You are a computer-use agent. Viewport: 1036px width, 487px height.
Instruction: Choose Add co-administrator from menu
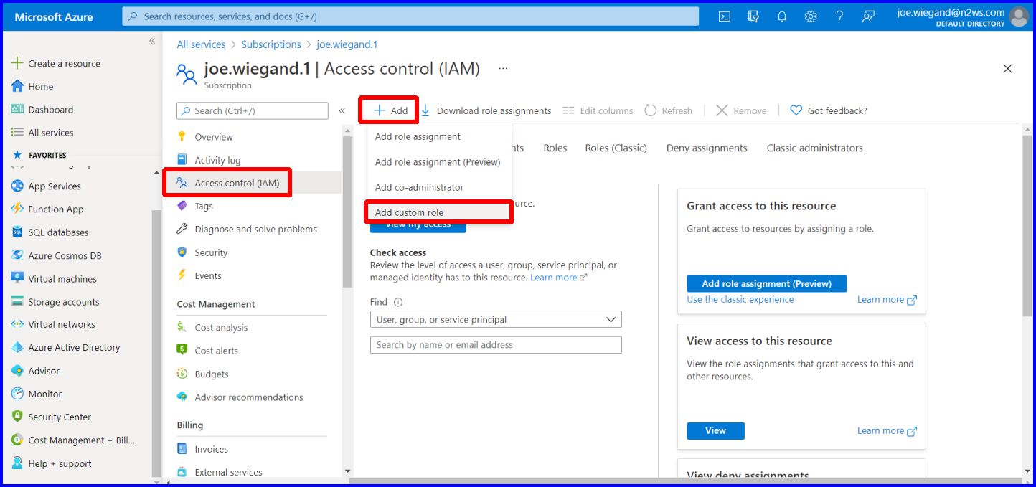coord(439,187)
